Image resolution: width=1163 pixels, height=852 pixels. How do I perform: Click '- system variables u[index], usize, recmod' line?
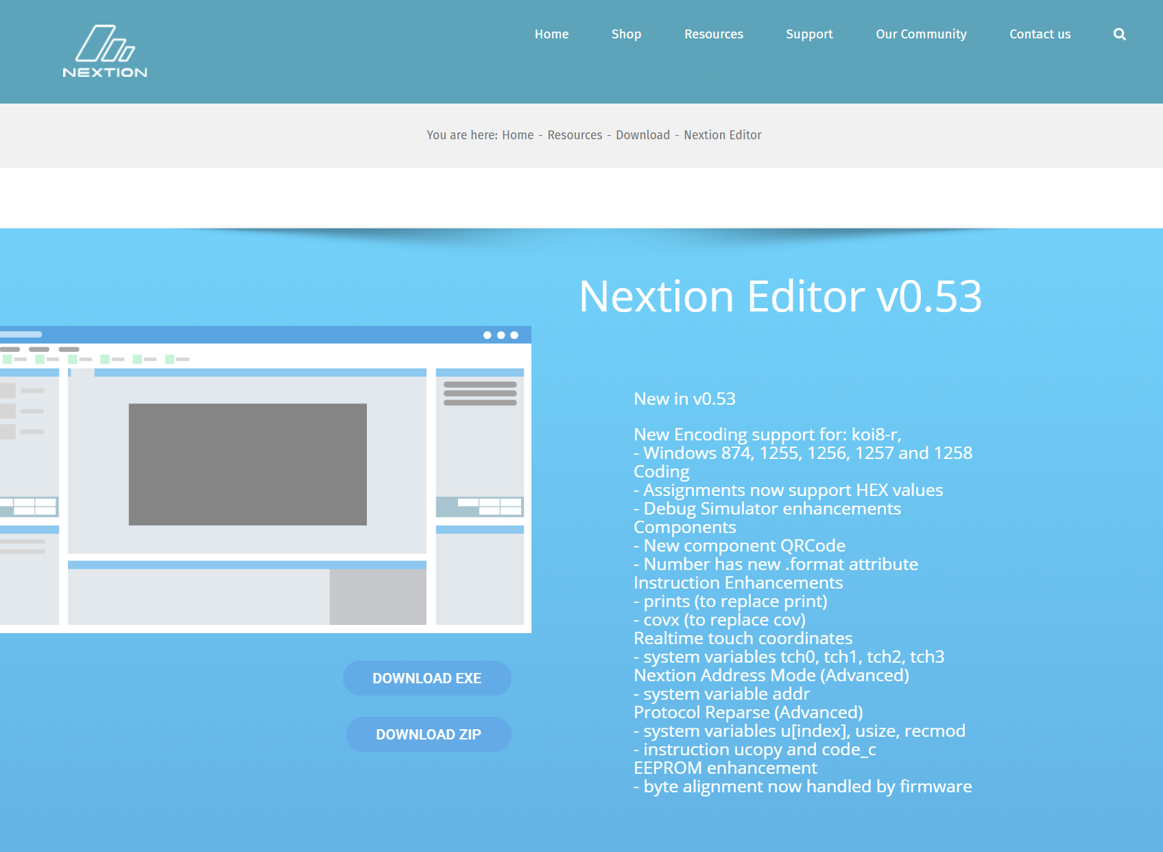(800, 731)
